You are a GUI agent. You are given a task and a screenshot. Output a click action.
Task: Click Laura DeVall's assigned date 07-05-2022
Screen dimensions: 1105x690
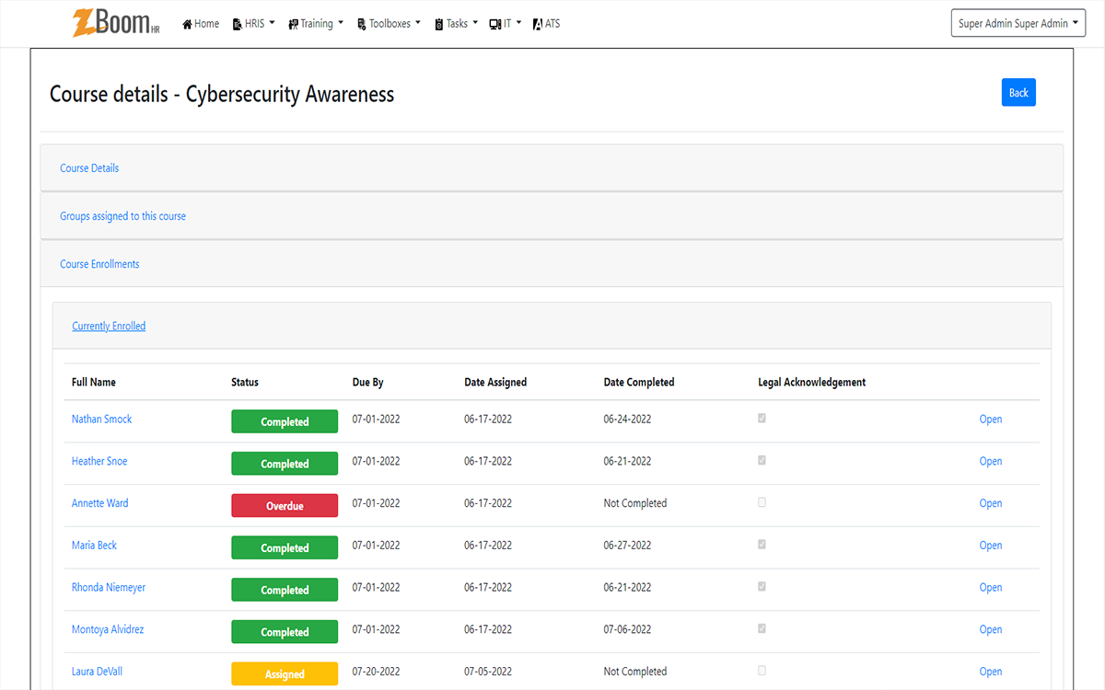[488, 672]
